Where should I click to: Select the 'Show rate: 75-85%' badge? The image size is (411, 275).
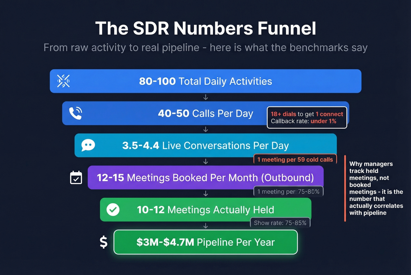[280, 223]
